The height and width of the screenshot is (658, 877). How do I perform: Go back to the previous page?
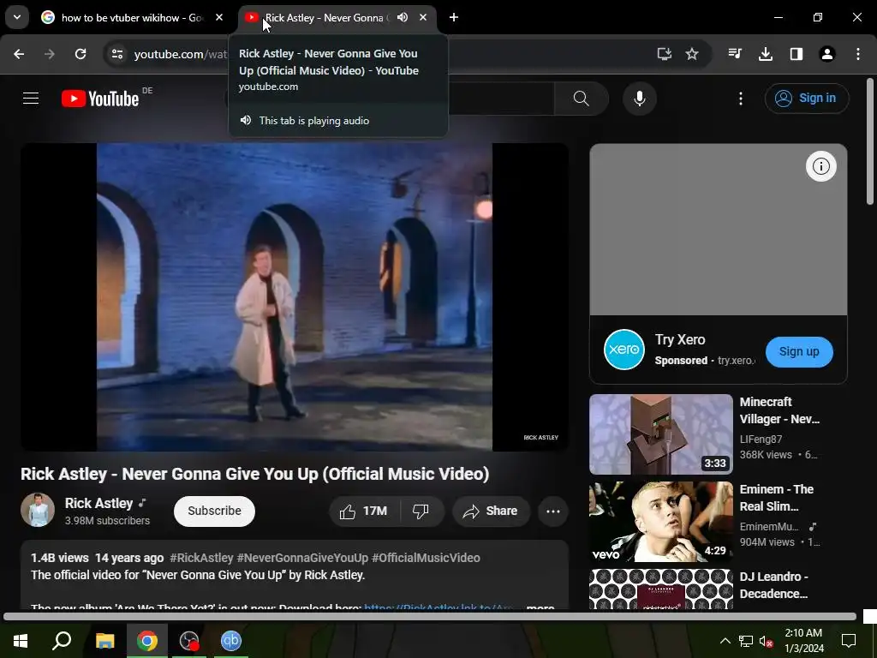click(19, 54)
